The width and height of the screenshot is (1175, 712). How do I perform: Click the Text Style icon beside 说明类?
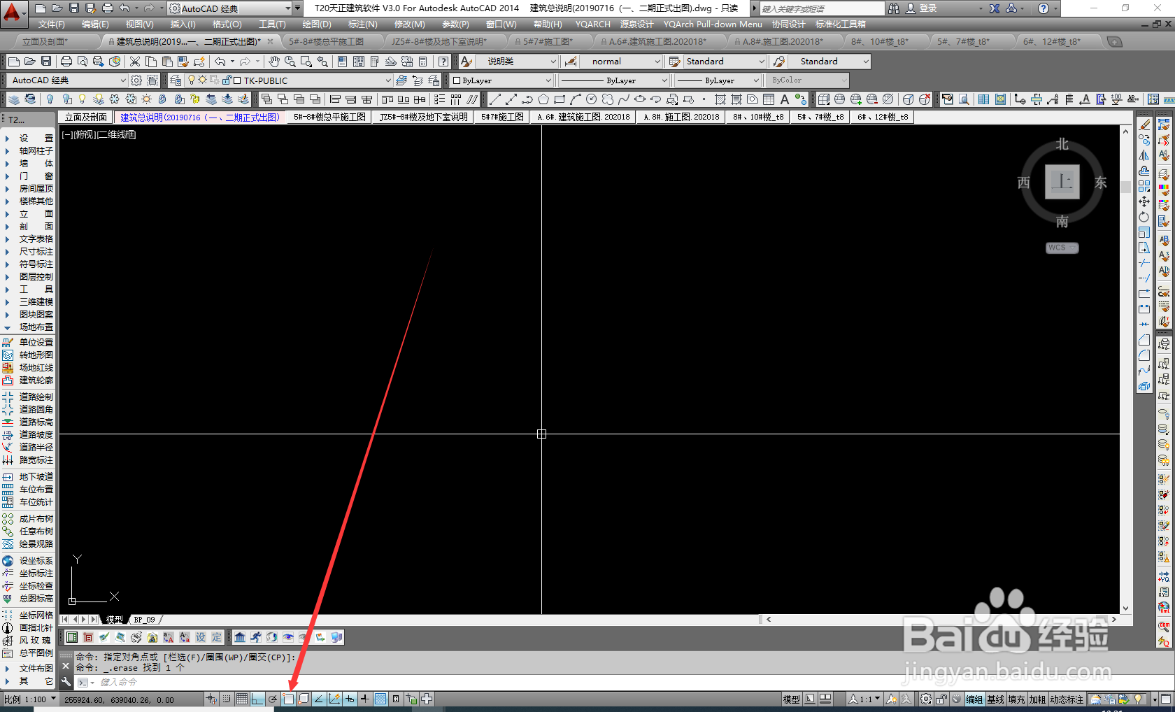[x=467, y=62]
